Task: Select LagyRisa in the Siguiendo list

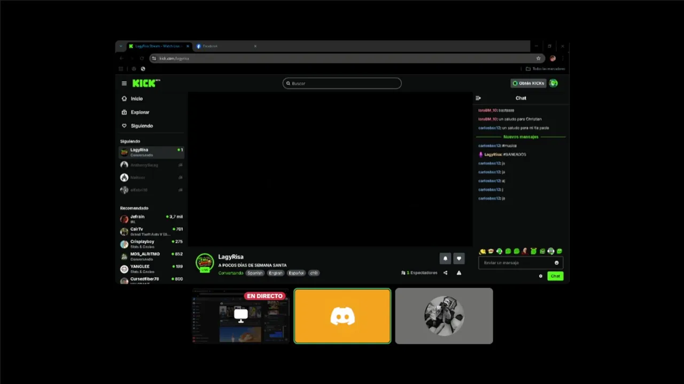Action: tap(151, 152)
